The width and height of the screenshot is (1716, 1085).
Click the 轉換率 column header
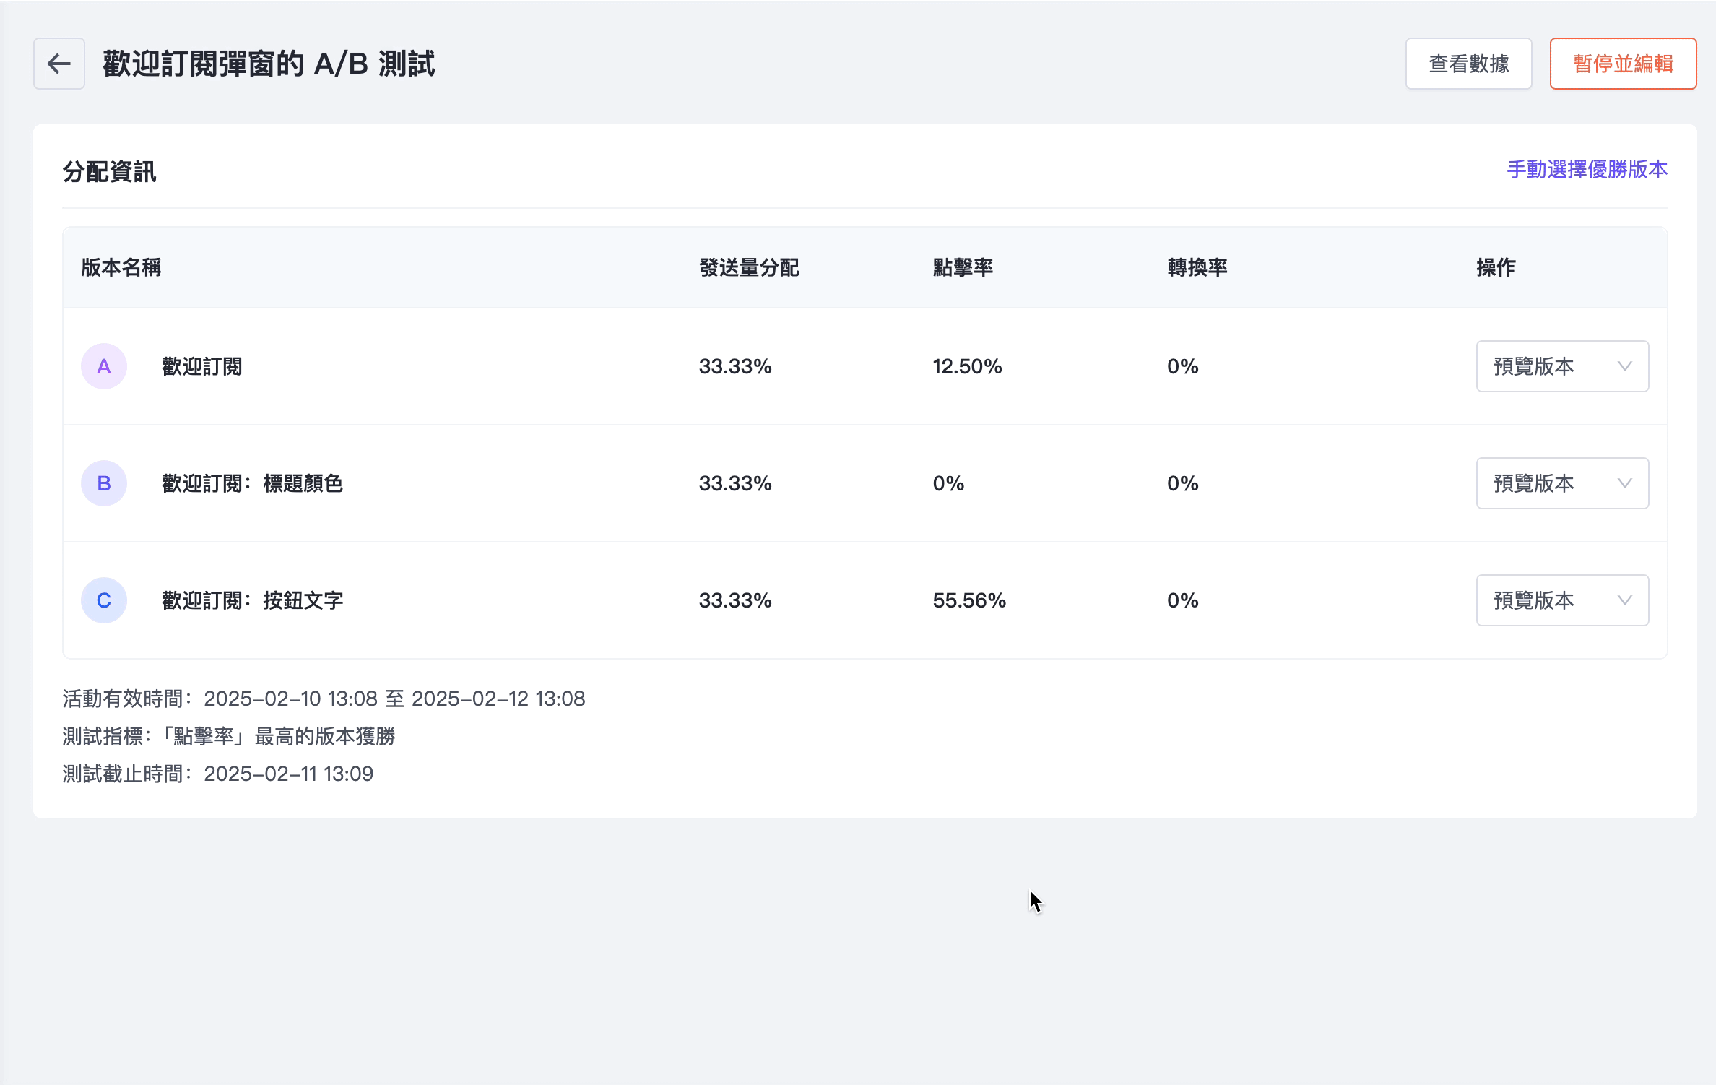coord(1197,268)
